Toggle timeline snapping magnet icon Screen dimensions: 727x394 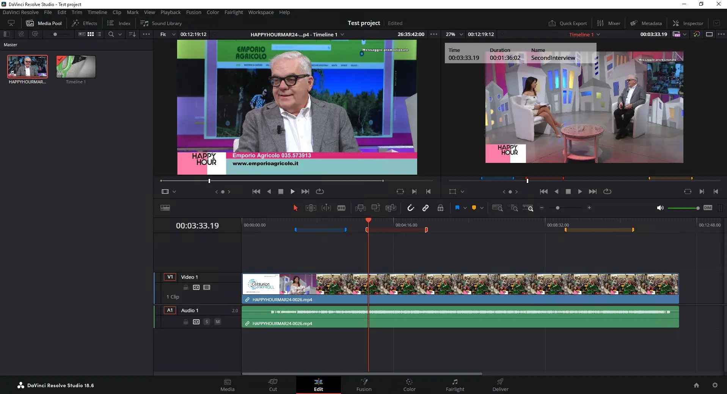[410, 208]
